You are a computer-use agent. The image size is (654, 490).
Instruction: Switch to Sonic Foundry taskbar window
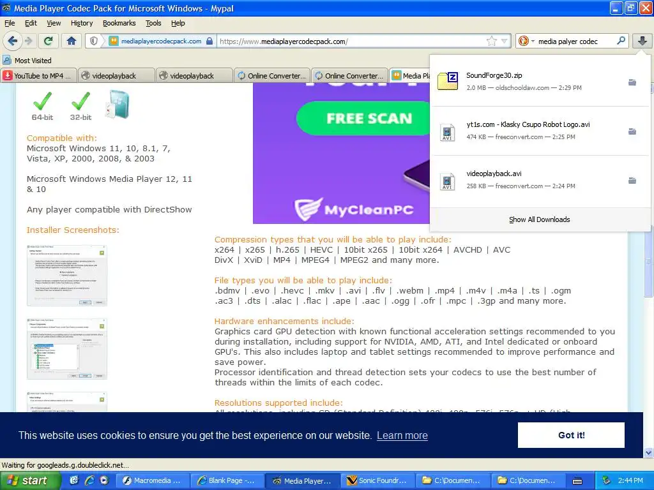(377, 480)
